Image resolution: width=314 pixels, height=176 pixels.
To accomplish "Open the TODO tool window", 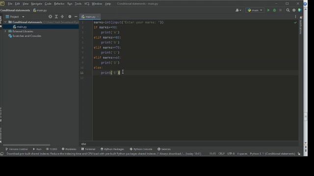I will click(52, 149).
